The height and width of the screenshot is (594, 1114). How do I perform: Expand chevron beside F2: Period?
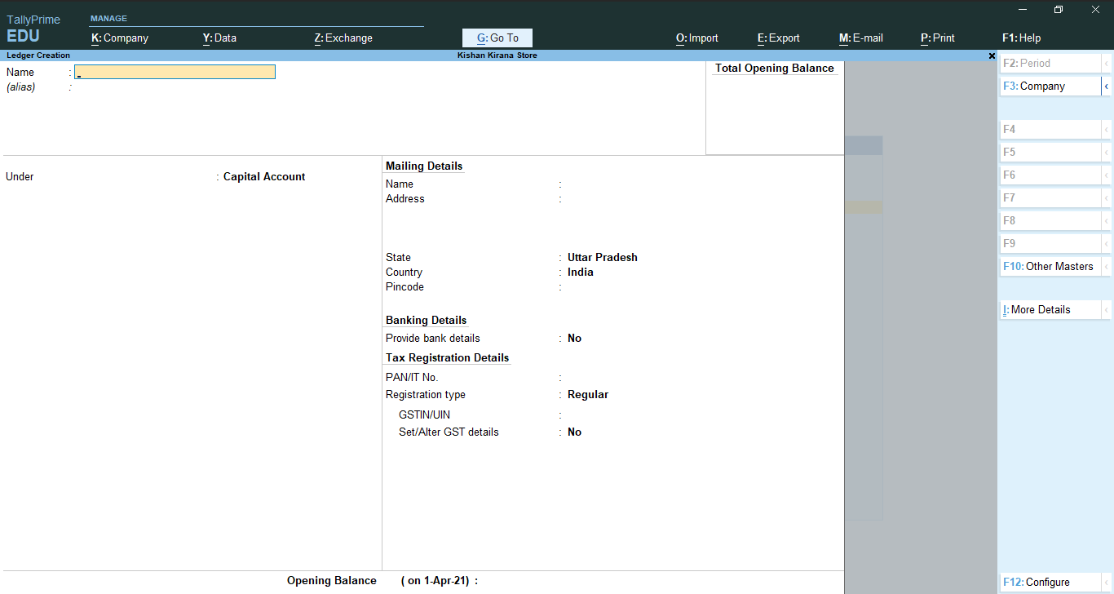tap(1107, 64)
